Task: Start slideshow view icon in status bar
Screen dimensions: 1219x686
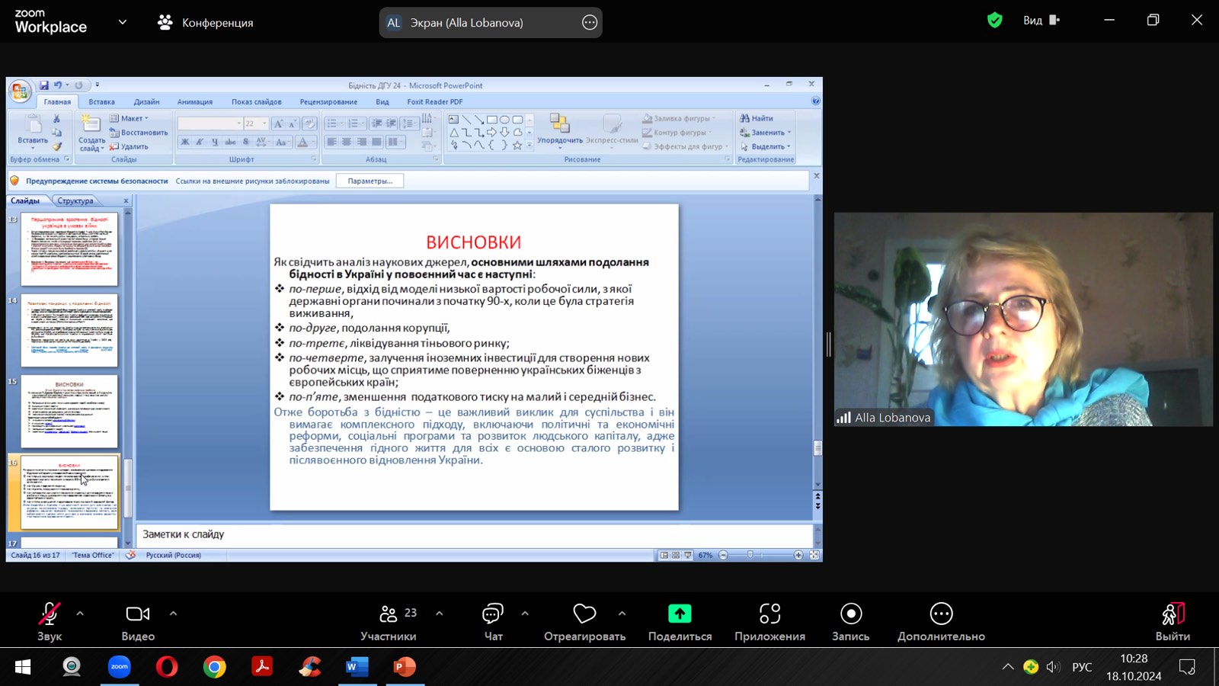Action: tap(688, 555)
